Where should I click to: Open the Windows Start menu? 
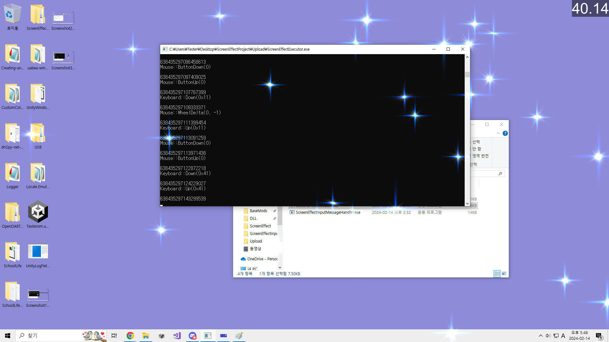point(7,335)
